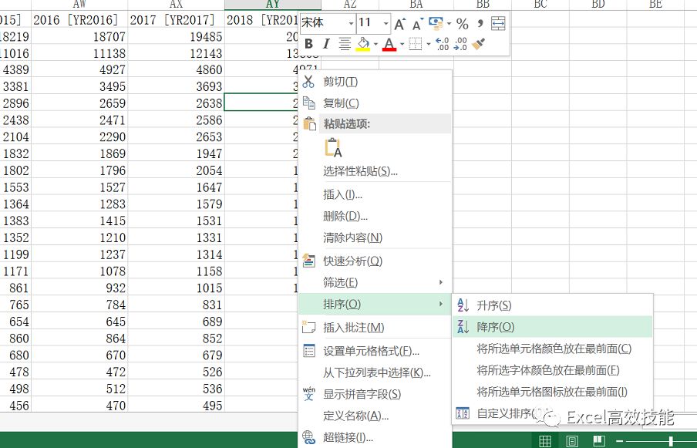Image resolution: width=697 pixels, height=448 pixels.
Task: Increase decimal places icon
Action: (443, 43)
